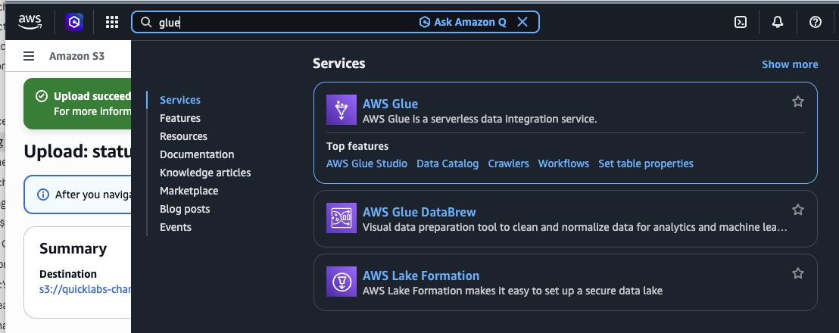Open the services grid menu icon

click(x=111, y=22)
